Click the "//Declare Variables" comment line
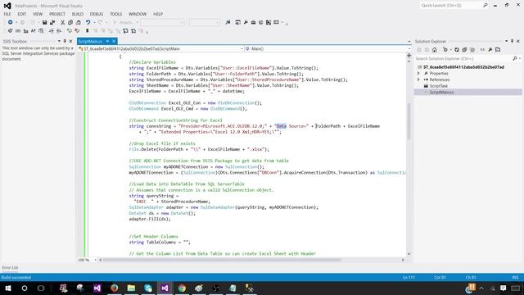This screenshot has height=295, width=524. pyautogui.click(x=152, y=62)
